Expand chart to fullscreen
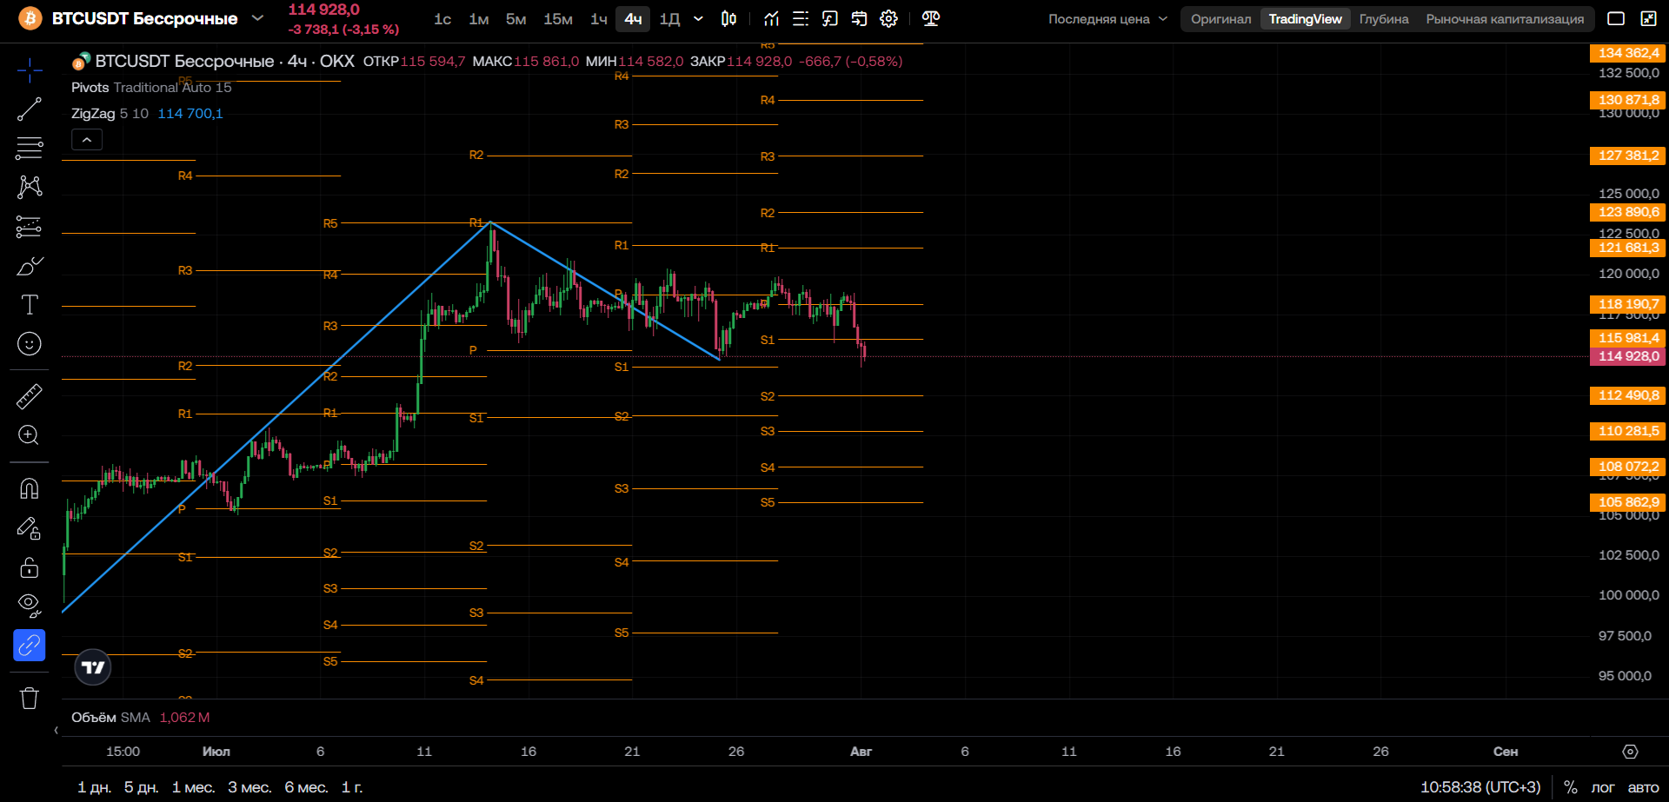Screen dimensions: 1669x802 [x=1648, y=18]
